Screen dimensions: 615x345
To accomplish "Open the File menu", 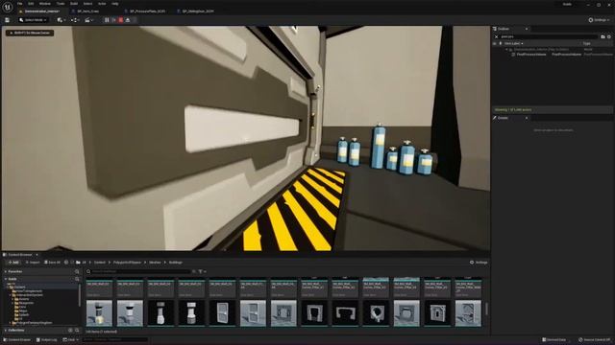I will pos(19,4).
